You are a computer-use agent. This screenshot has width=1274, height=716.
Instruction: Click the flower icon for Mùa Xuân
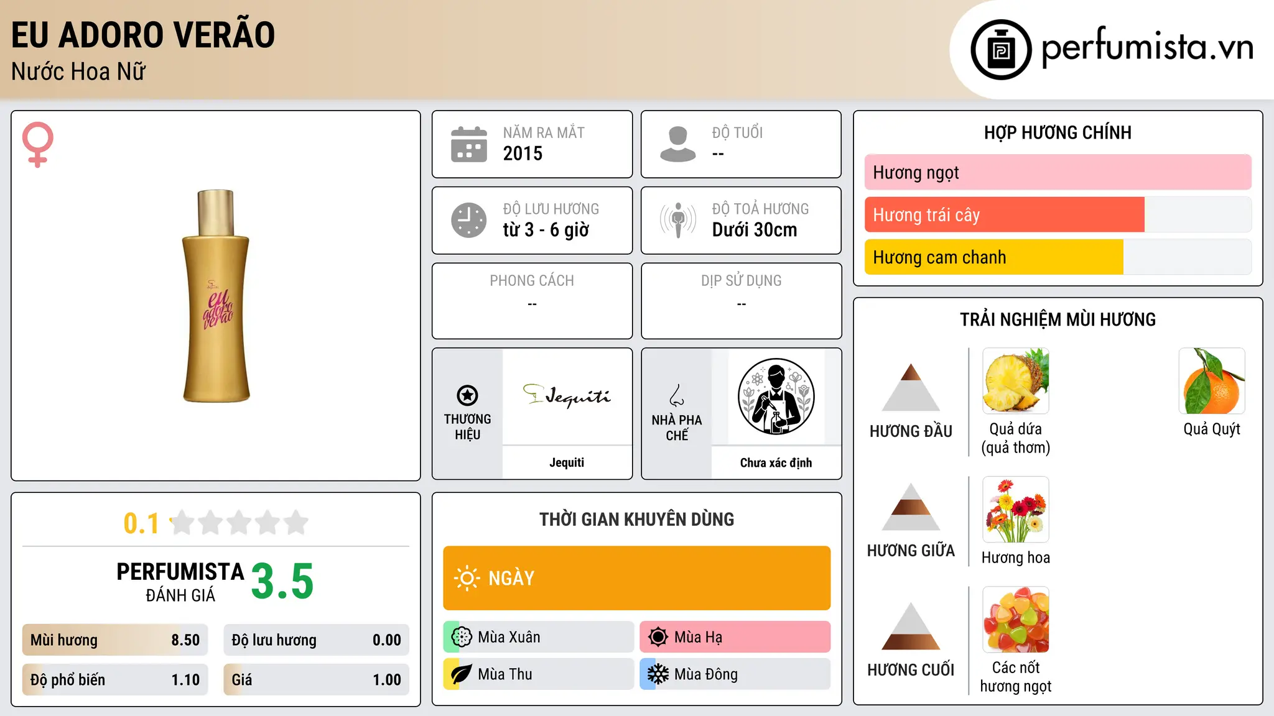tap(462, 637)
